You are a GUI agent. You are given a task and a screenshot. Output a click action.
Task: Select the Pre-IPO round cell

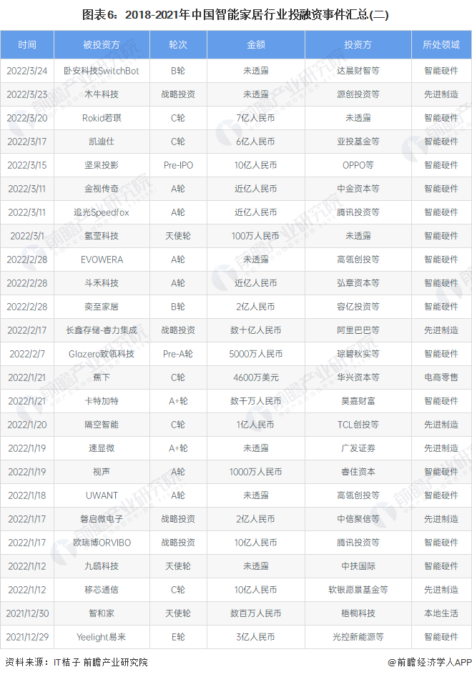(x=178, y=165)
